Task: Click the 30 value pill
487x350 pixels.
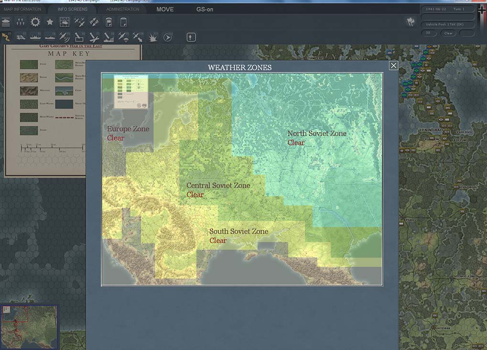Action: [x=429, y=33]
